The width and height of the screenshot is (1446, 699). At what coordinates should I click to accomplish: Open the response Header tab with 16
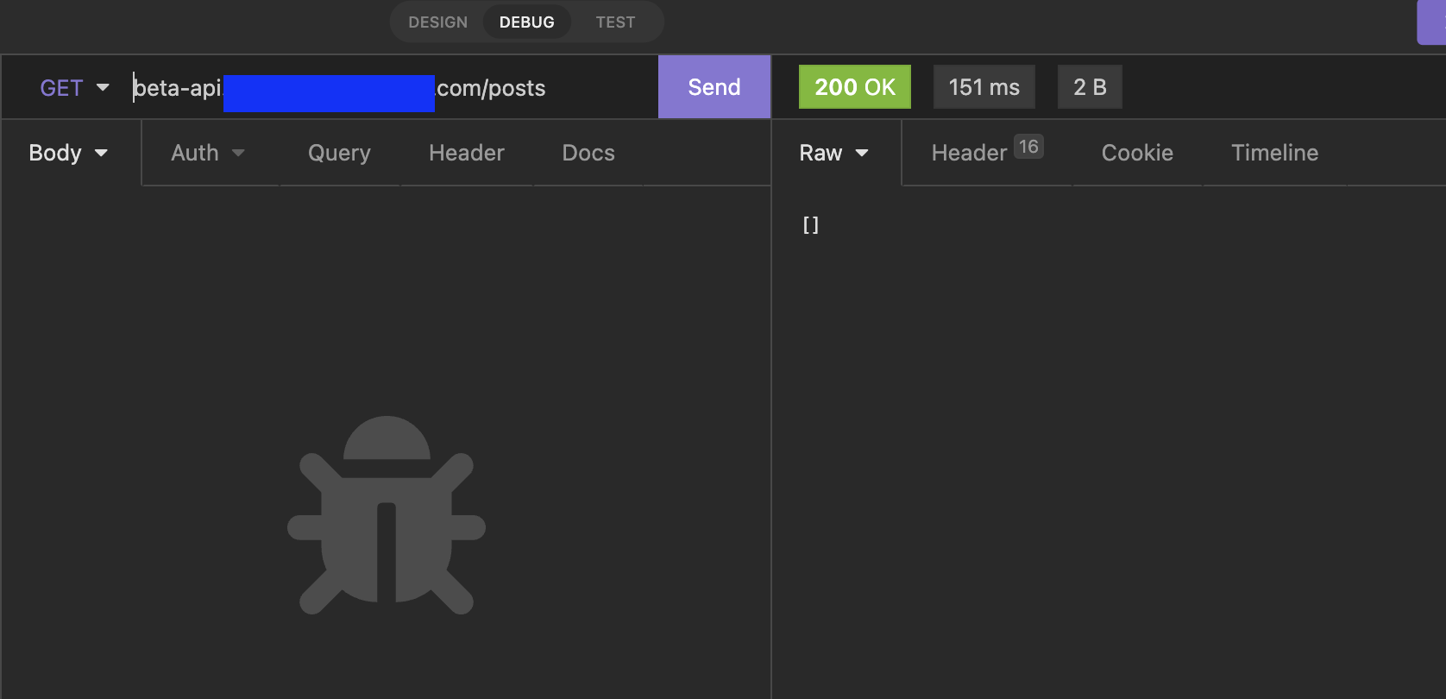pyautogui.click(x=986, y=152)
